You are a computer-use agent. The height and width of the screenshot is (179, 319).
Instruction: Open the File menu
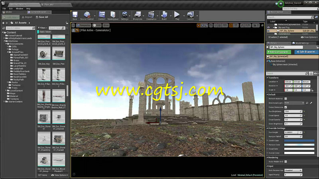point(4,8)
